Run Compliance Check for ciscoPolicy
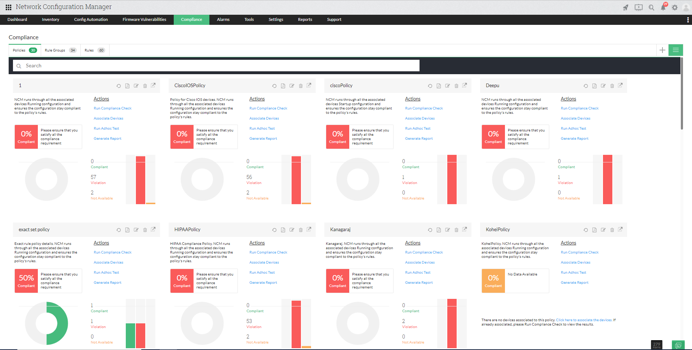The width and height of the screenshot is (692, 350). 424,108
